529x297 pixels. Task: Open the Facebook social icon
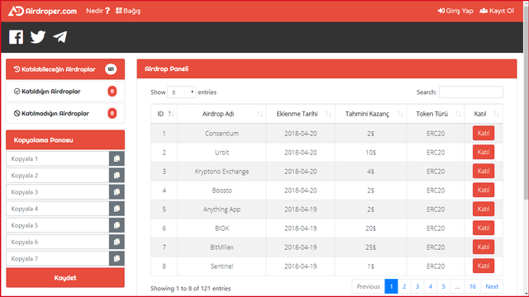coord(16,37)
